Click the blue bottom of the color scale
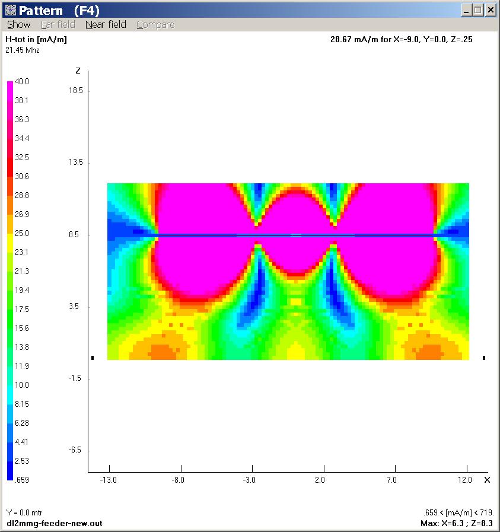The width and height of the screenshot is (500, 532). point(10,472)
